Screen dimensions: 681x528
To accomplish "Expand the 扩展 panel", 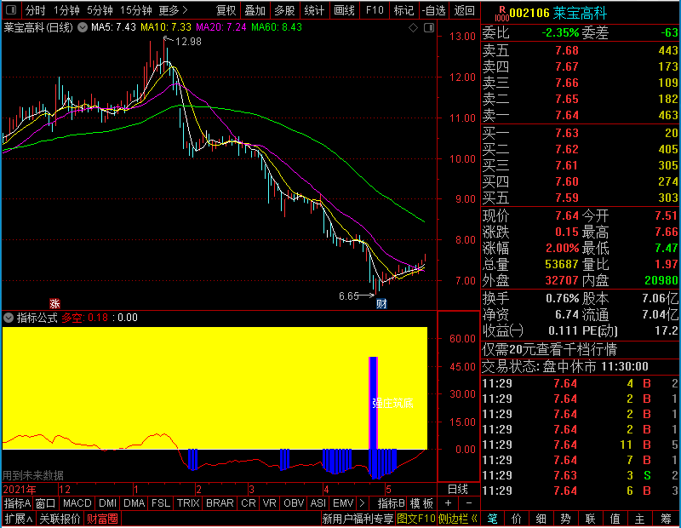I will (x=19, y=519).
